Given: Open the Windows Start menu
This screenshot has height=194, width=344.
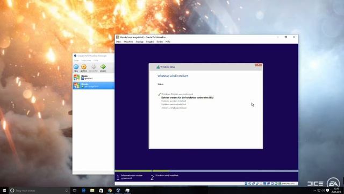Looking at the screenshot, I should (x=4, y=190).
